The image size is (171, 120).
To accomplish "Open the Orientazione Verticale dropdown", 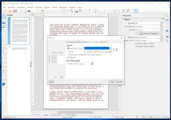I will click(x=161, y=27).
